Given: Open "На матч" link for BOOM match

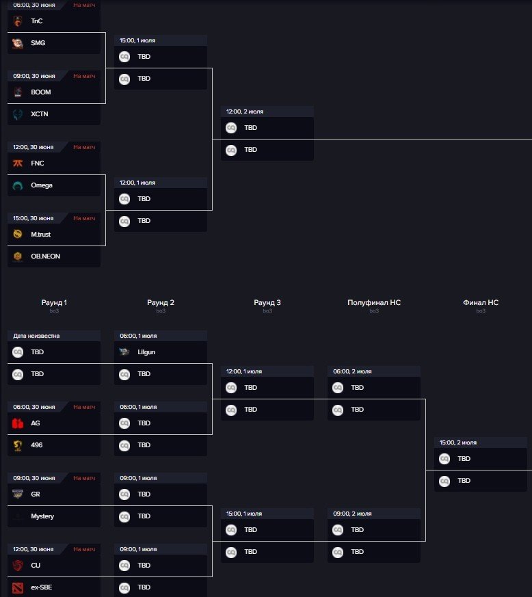Looking at the screenshot, I should point(84,76).
